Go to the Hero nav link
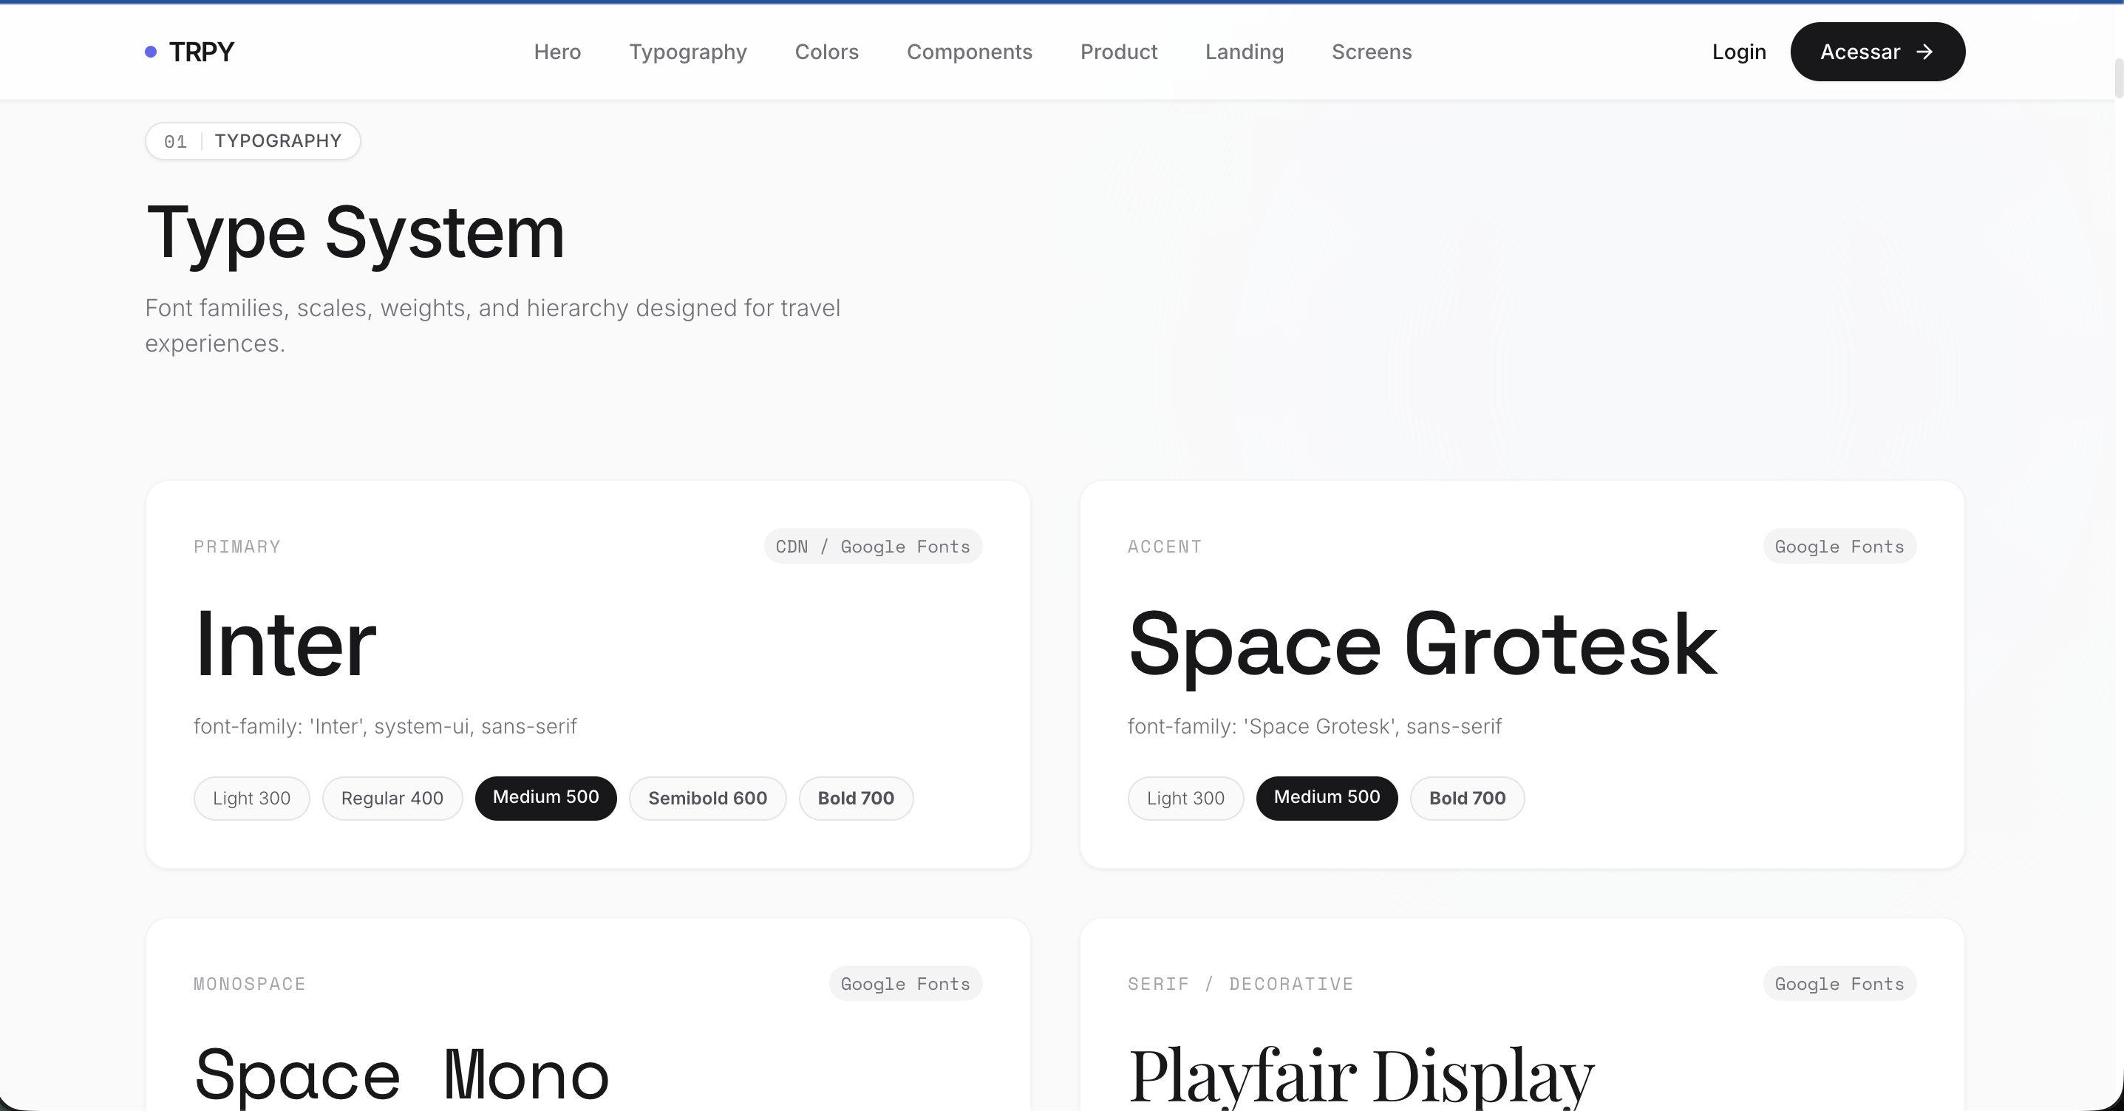This screenshot has height=1111, width=2124. tap(557, 52)
